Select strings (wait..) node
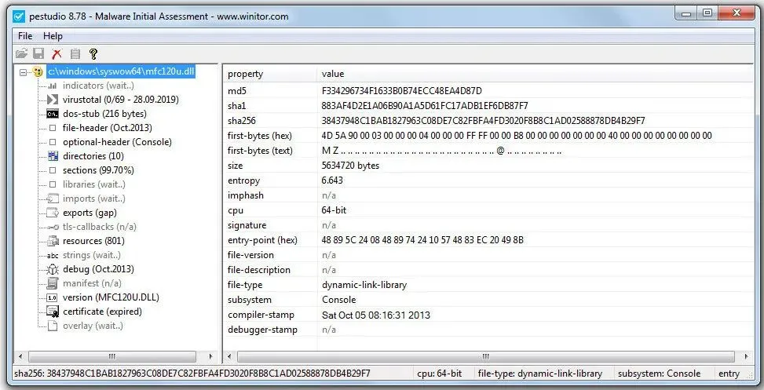Screen dimensions: 764x390 92,255
